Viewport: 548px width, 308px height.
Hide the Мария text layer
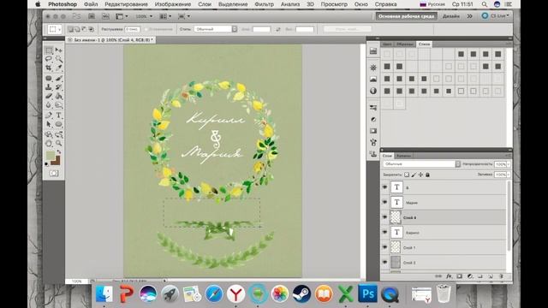(384, 202)
